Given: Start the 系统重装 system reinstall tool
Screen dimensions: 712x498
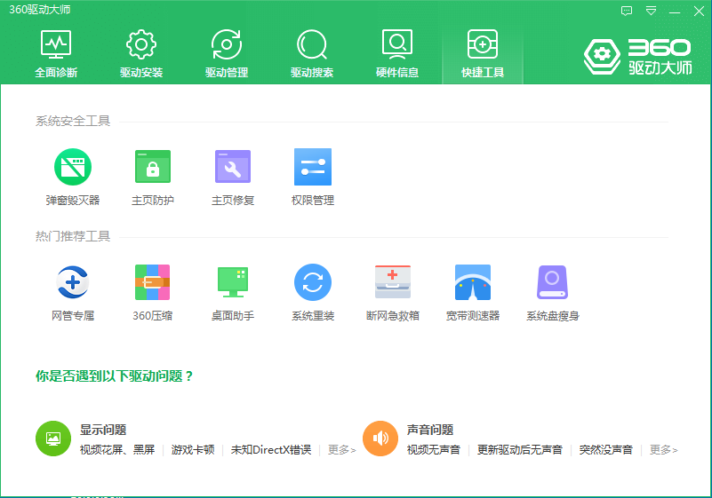Looking at the screenshot, I should point(313,282).
